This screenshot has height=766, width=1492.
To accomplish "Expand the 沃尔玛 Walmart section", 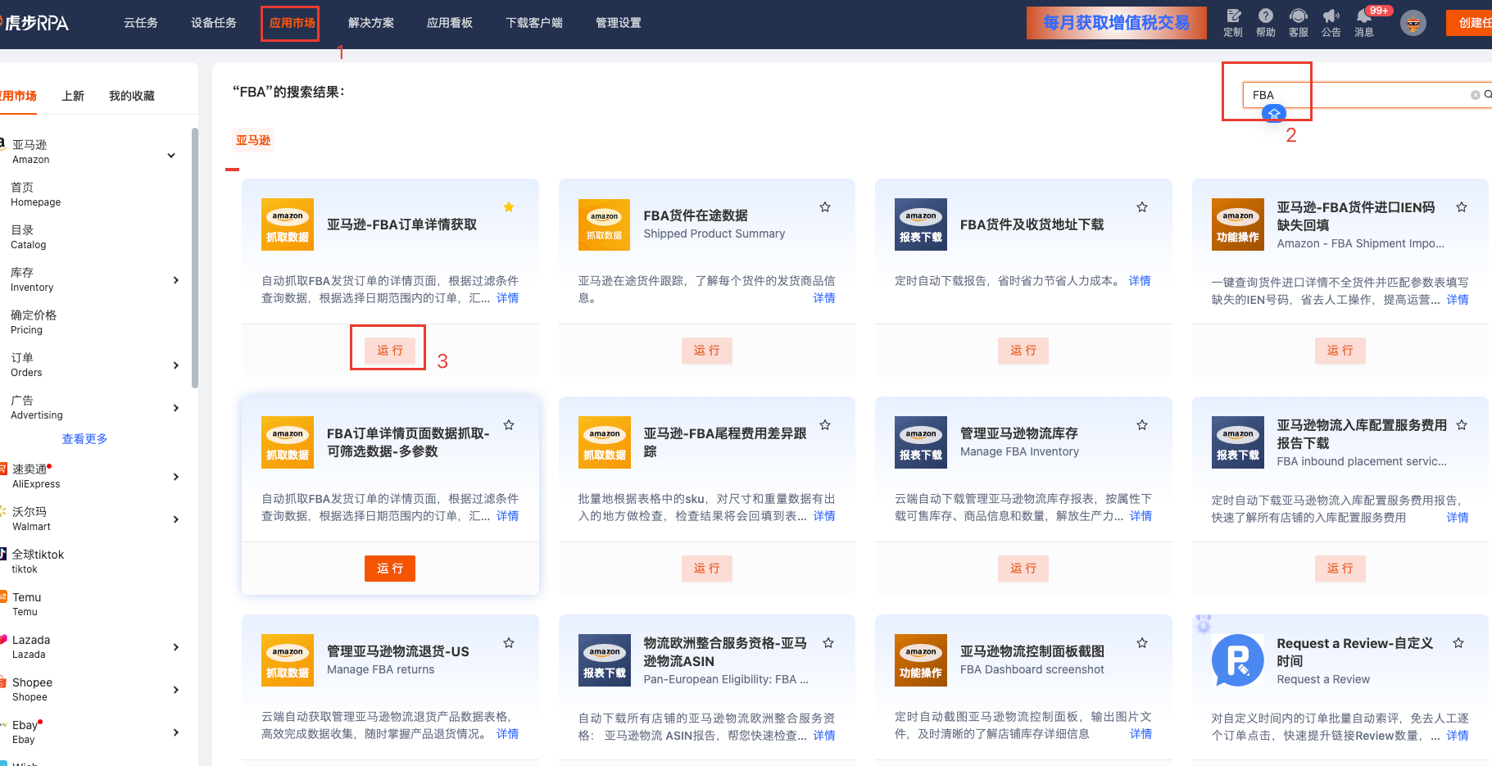I will (176, 519).
